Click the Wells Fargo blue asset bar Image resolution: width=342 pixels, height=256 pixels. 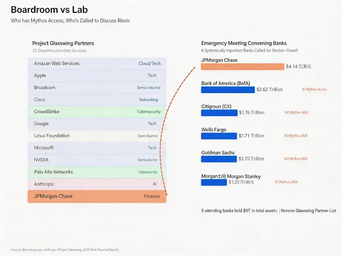click(x=219, y=136)
